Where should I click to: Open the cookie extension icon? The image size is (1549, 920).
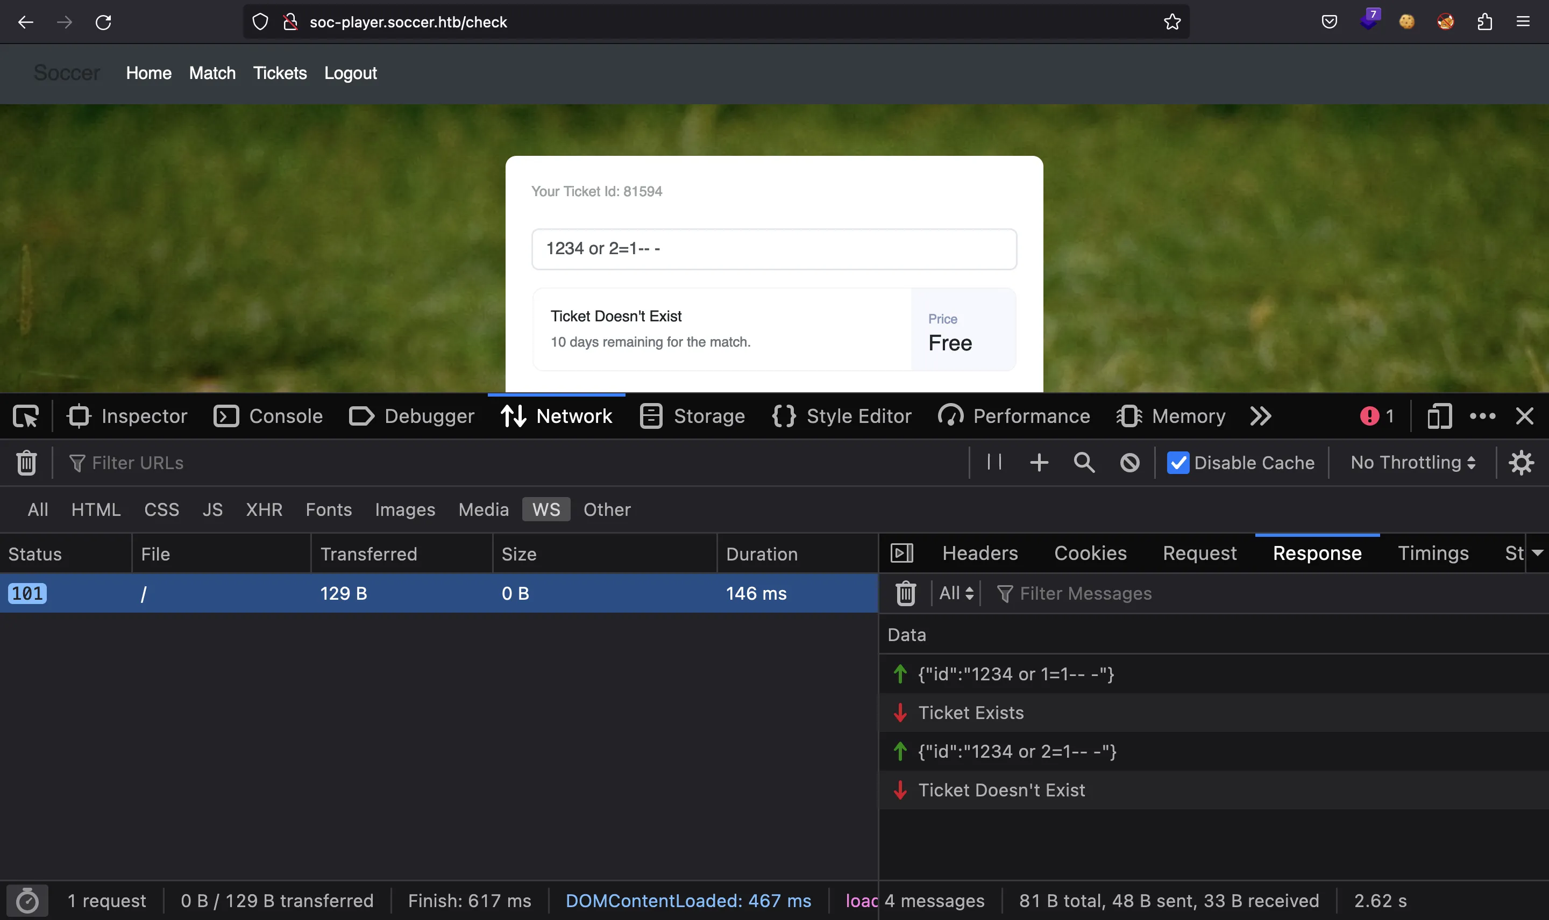pyautogui.click(x=1406, y=23)
